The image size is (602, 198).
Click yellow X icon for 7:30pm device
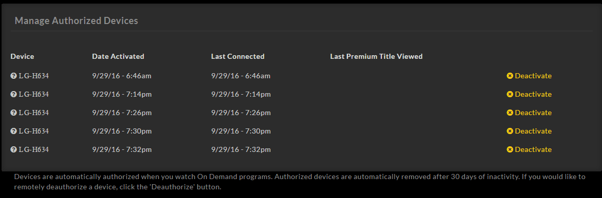coord(510,131)
